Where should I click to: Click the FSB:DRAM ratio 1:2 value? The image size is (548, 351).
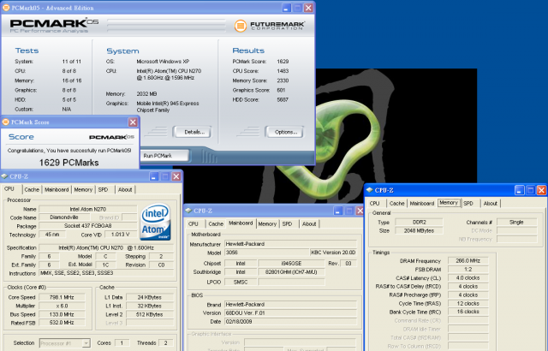pyautogui.click(x=468, y=270)
